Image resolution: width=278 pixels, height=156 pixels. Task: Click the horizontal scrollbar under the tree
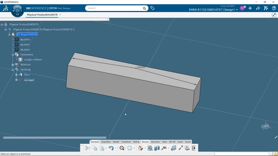54,138
